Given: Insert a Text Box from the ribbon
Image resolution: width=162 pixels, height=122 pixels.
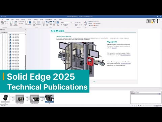Looking at the screenshot, I should [x=44, y=23].
